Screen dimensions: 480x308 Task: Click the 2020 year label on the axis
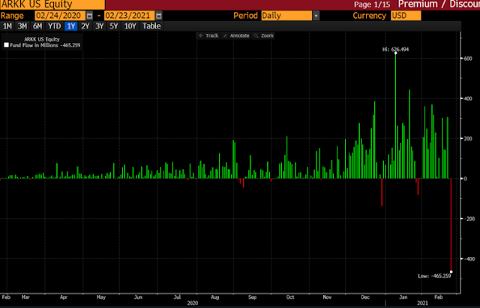[193, 303]
